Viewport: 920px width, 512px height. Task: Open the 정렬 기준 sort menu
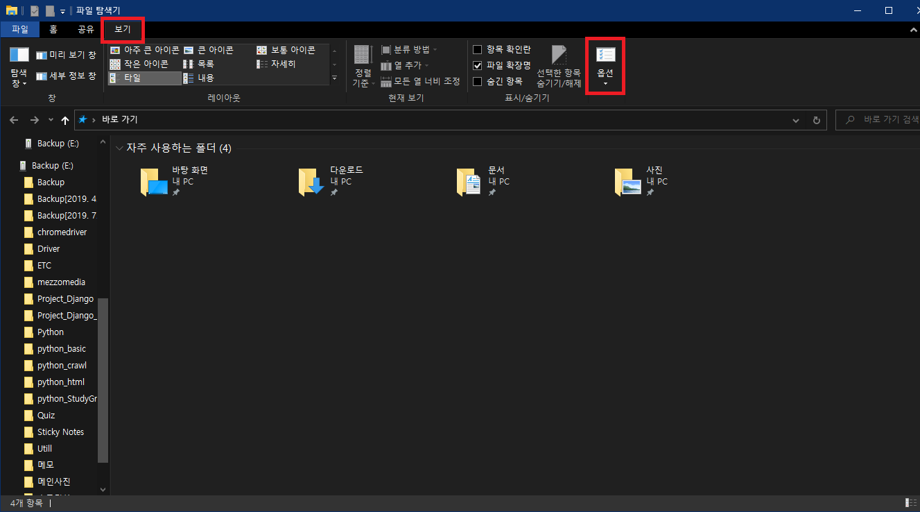pos(362,67)
